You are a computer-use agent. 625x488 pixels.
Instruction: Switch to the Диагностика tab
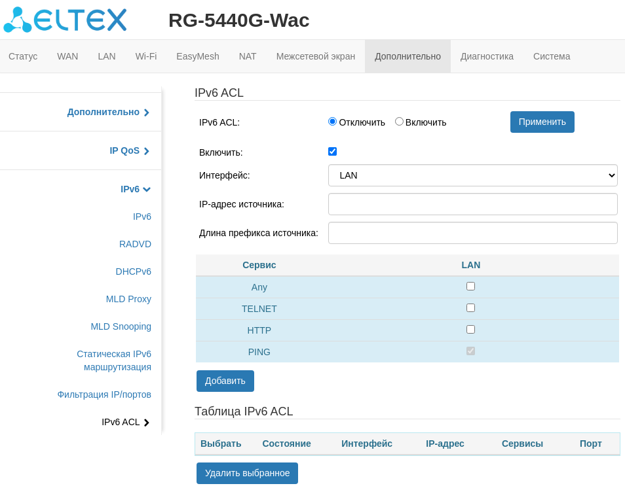pyautogui.click(x=487, y=56)
